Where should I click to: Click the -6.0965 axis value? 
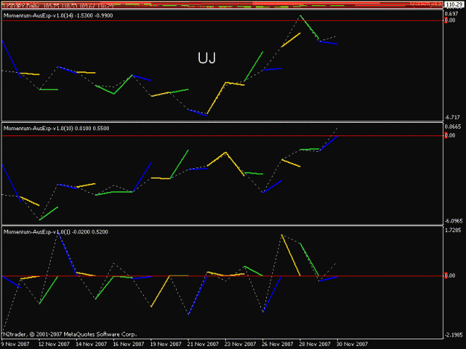pyautogui.click(x=453, y=221)
